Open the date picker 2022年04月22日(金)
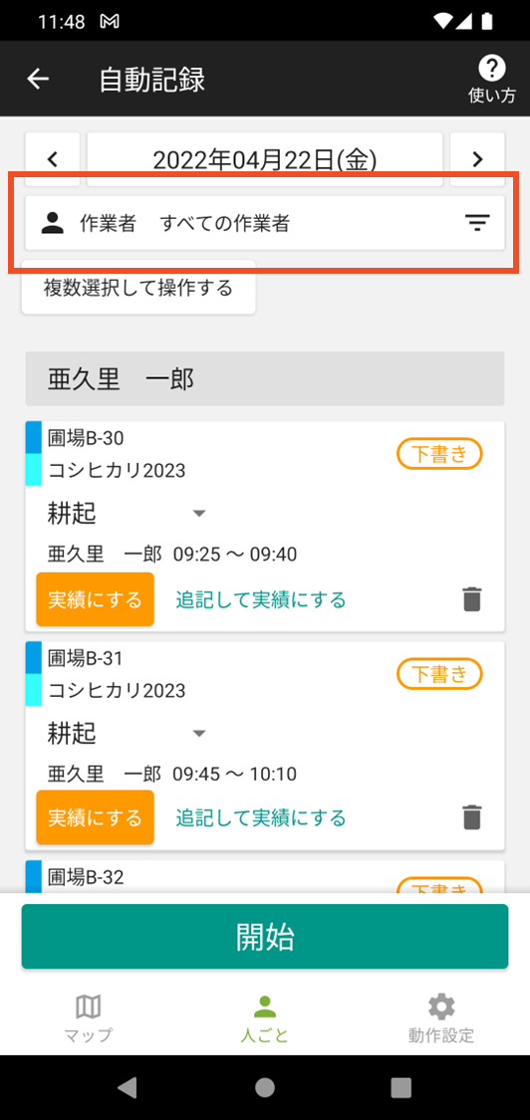The image size is (530, 1120). (x=265, y=158)
